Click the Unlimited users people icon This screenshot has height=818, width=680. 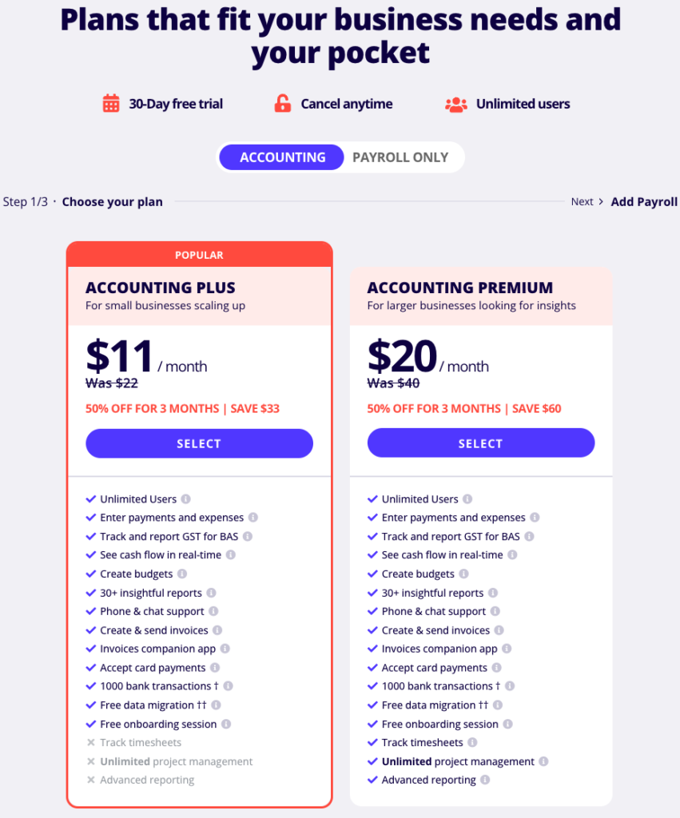pyautogui.click(x=456, y=104)
